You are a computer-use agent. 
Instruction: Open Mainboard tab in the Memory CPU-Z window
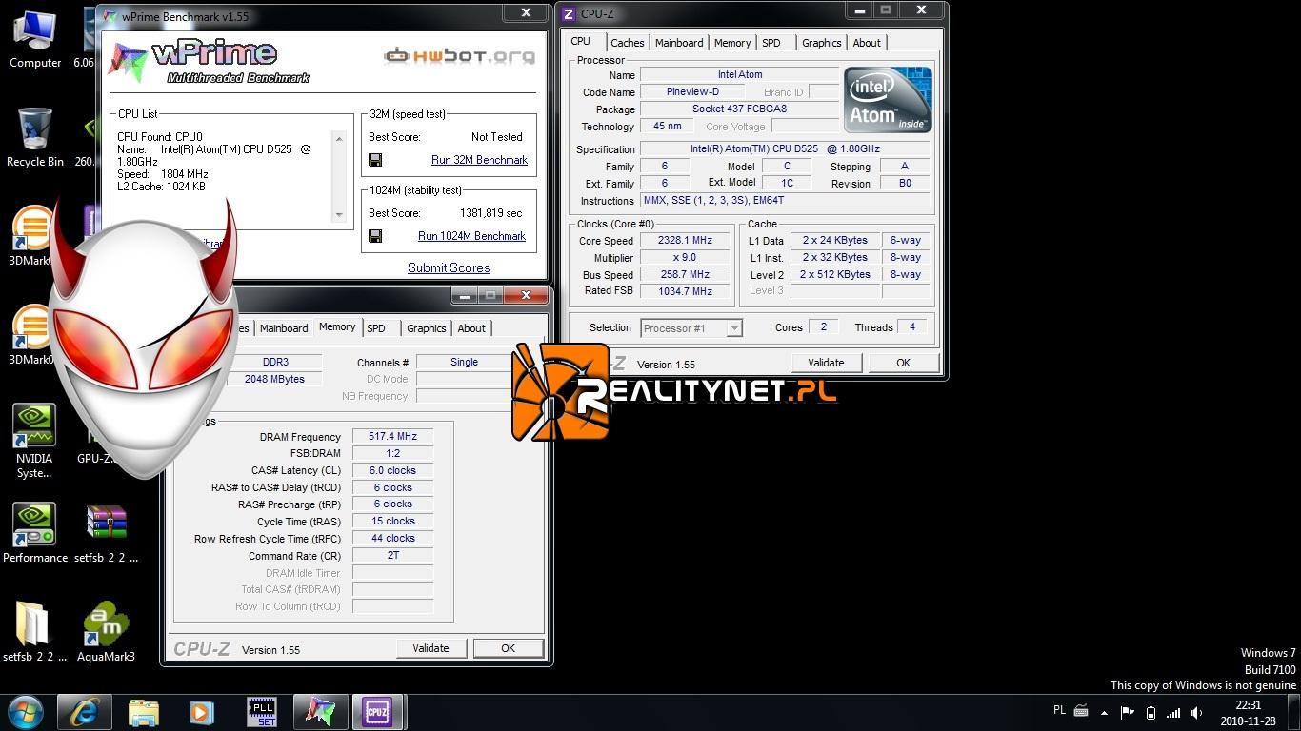point(284,328)
